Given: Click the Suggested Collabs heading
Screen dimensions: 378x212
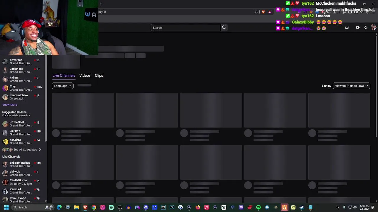Looking at the screenshot, I should pyautogui.click(x=14, y=112).
